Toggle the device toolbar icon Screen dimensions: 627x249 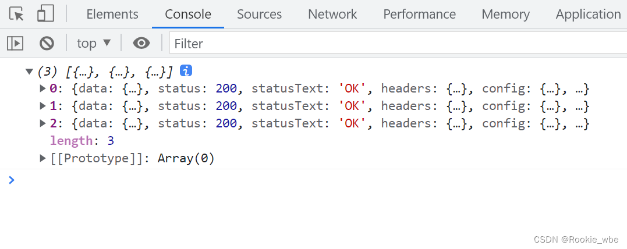click(45, 13)
